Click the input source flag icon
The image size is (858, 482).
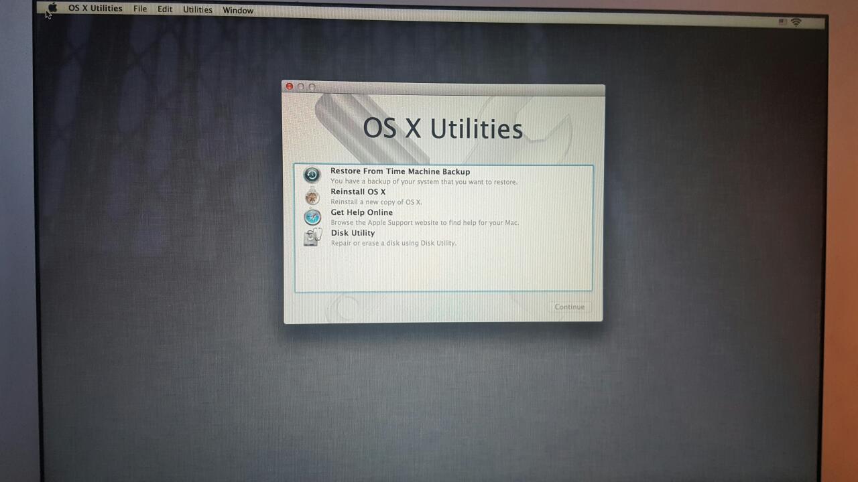782,22
